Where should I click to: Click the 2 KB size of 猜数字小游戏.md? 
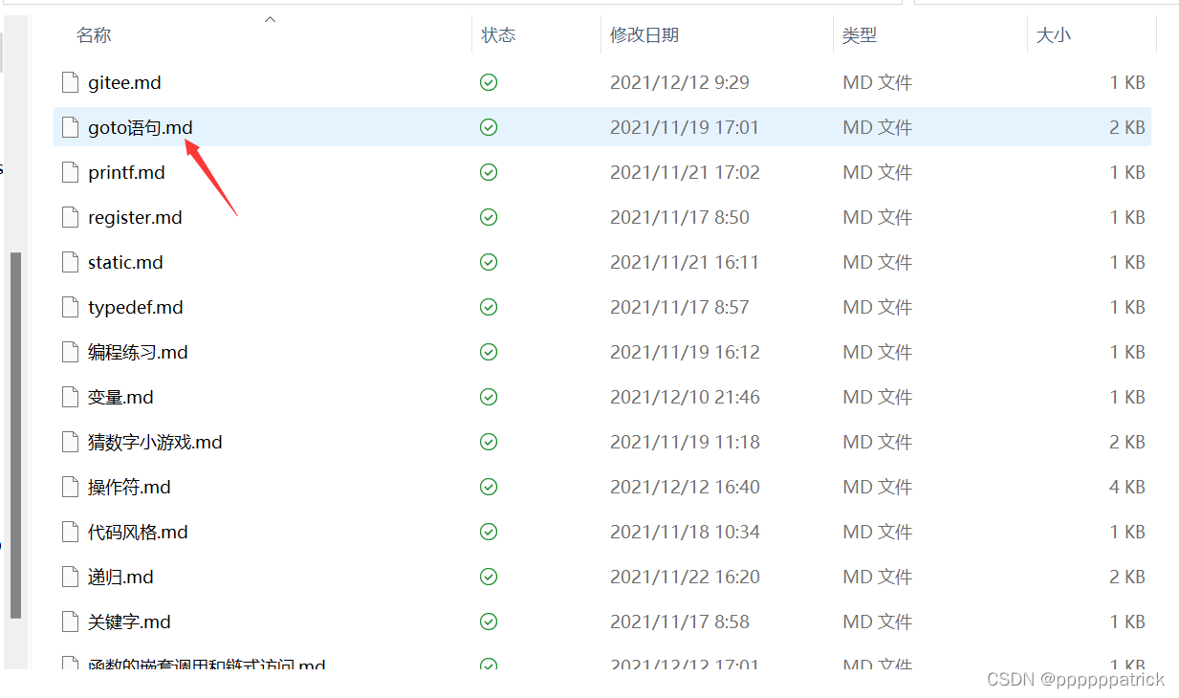pyautogui.click(x=1127, y=443)
